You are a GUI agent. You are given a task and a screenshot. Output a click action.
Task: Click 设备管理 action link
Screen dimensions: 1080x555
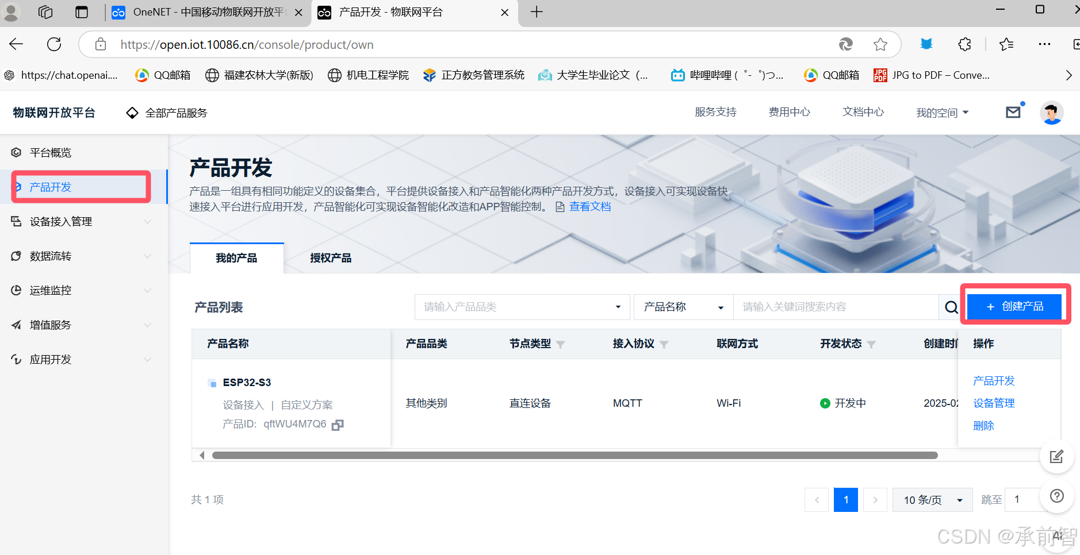coord(994,403)
